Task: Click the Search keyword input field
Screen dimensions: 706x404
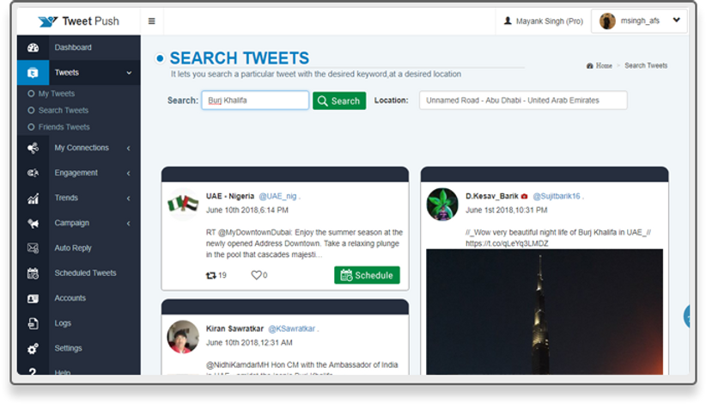Action: point(255,101)
